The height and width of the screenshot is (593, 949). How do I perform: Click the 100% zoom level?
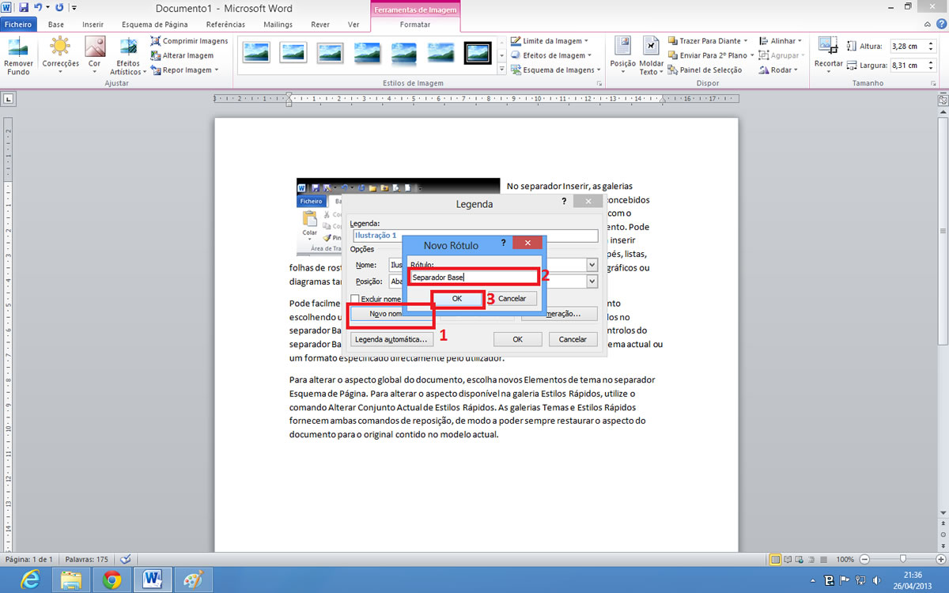click(x=845, y=559)
